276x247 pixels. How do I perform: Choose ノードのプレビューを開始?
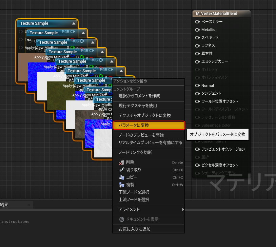coord(149,135)
